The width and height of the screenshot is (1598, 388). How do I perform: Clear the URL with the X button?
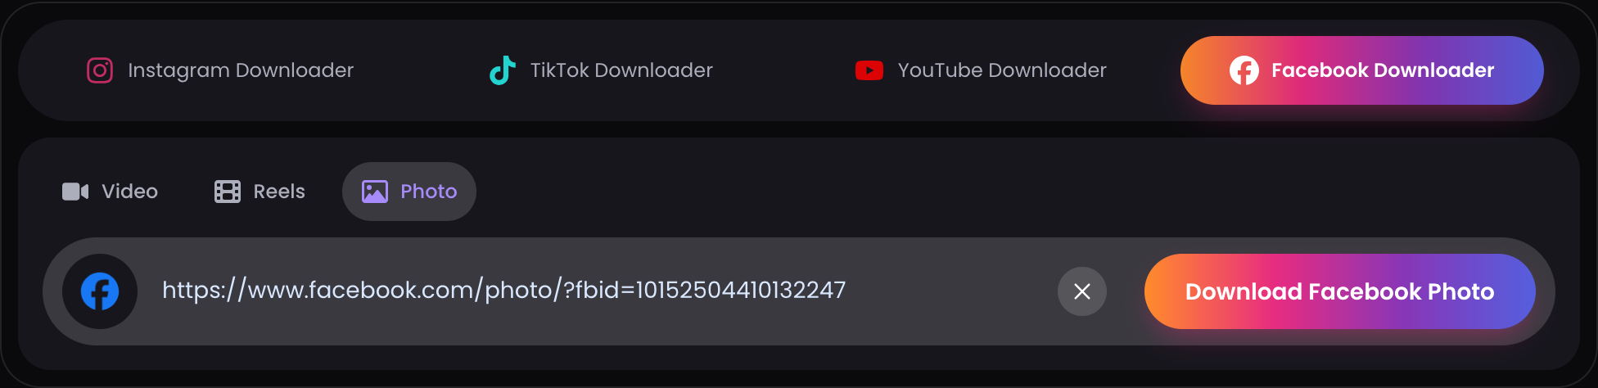tap(1082, 291)
